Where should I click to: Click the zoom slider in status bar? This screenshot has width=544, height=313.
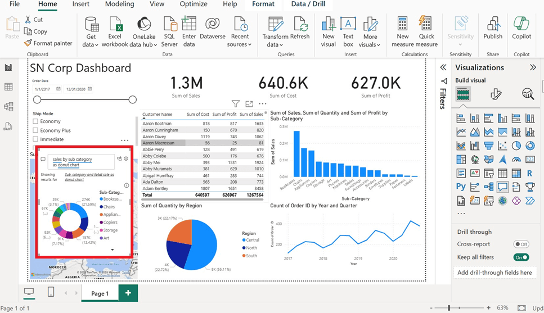[449, 308]
